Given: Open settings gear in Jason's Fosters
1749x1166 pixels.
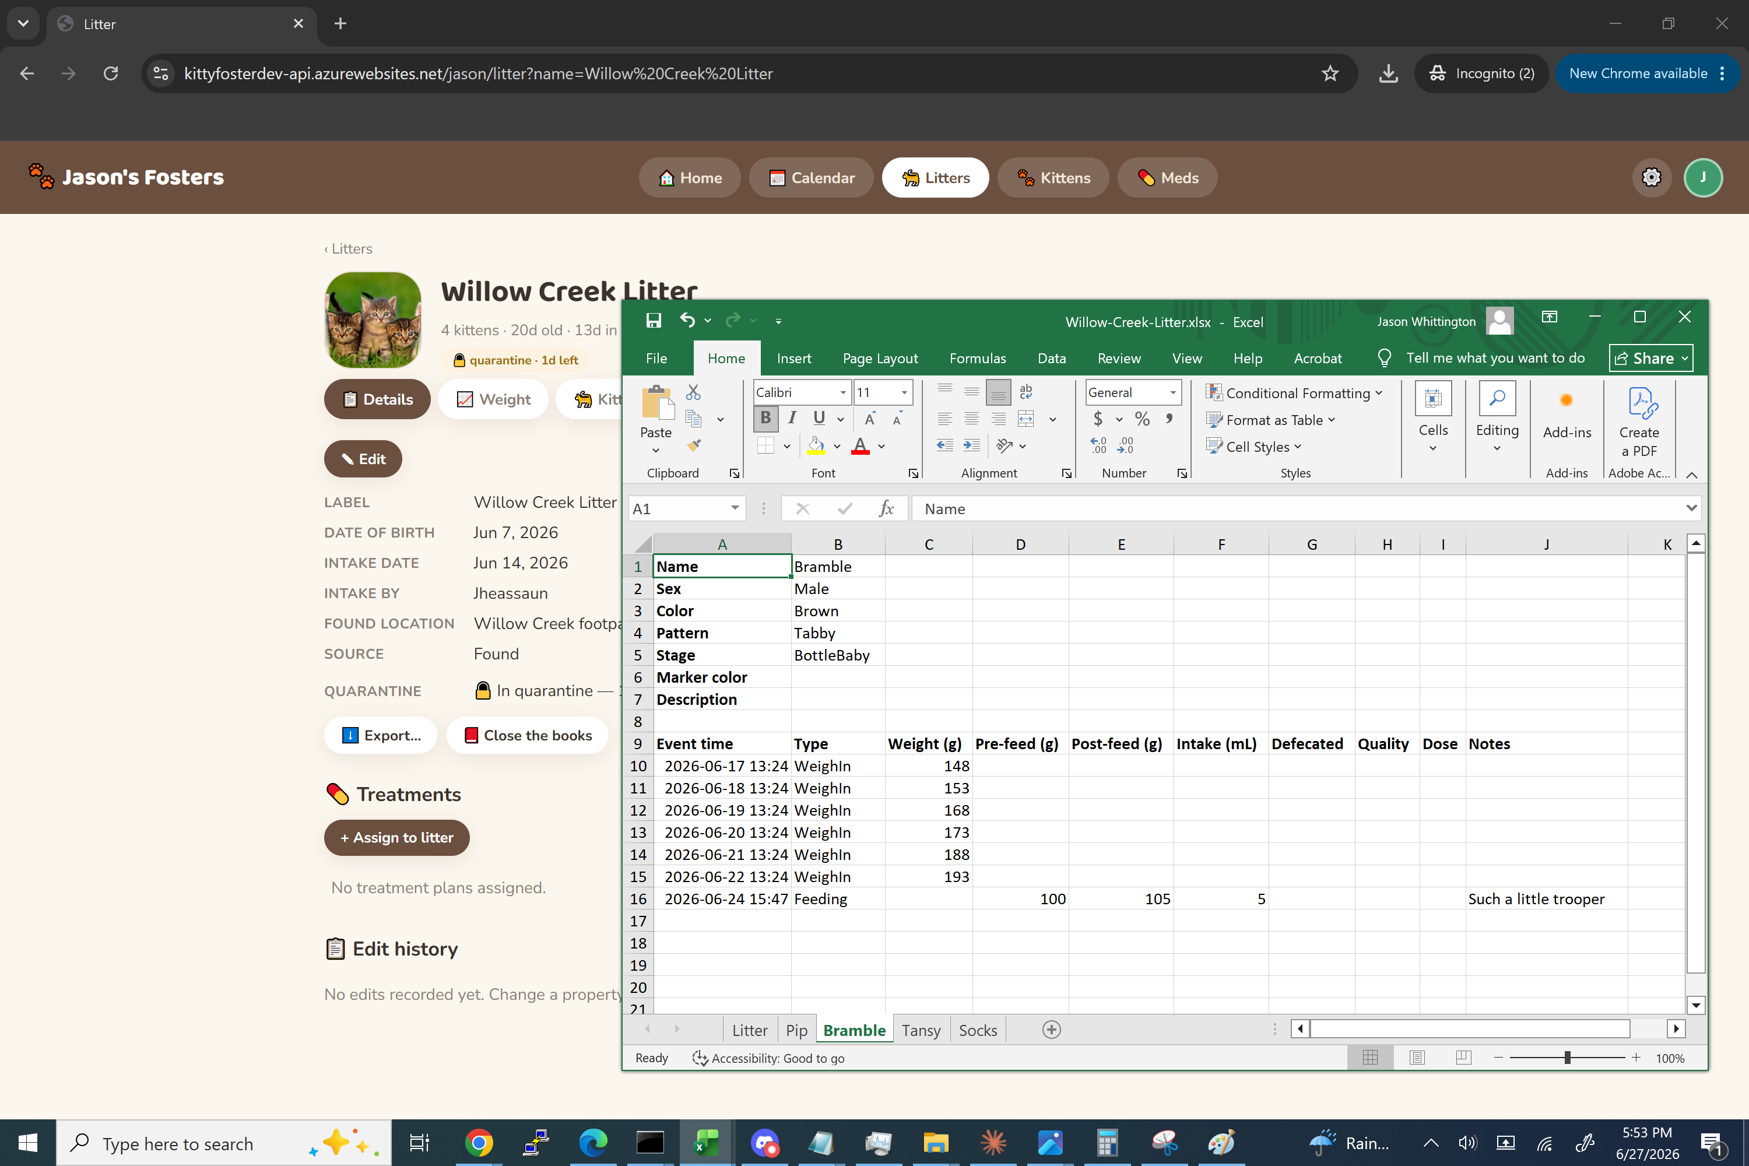Looking at the screenshot, I should coord(1651,178).
